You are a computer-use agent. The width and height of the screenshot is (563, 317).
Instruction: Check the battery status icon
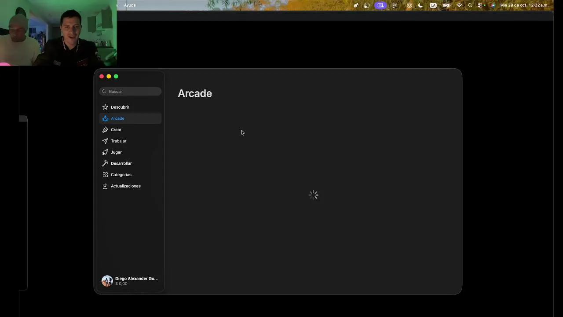446,5
